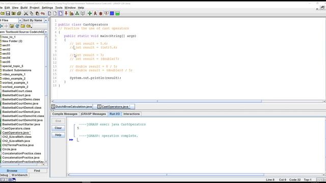
Task: Expand the Source Code\ch02 path dropdown
Action: [46, 32]
